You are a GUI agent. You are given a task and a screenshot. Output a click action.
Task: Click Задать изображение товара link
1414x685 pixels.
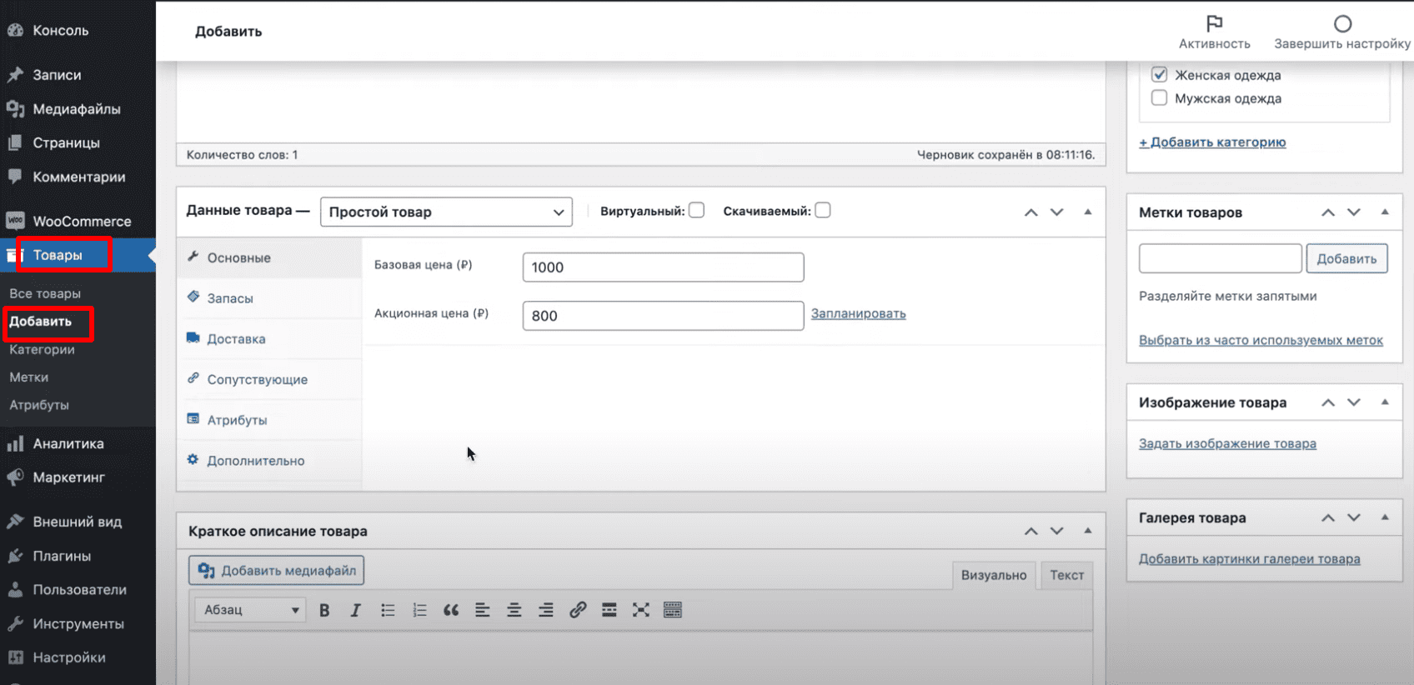pyautogui.click(x=1227, y=443)
